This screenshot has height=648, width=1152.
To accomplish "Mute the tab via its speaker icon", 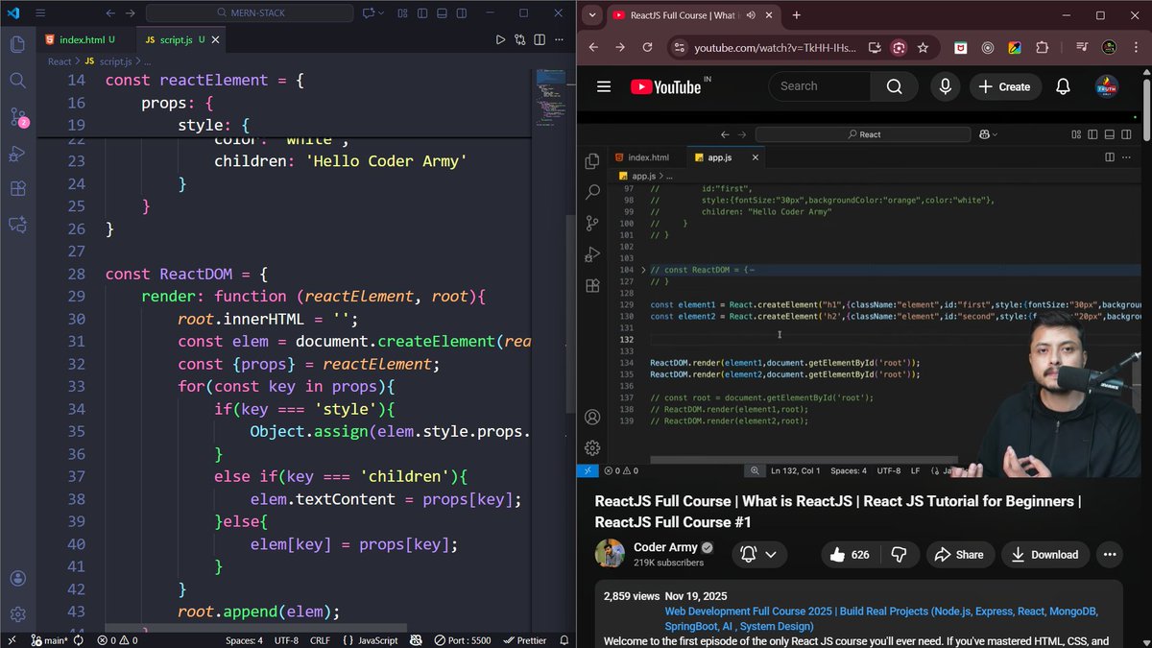I will pos(750,15).
